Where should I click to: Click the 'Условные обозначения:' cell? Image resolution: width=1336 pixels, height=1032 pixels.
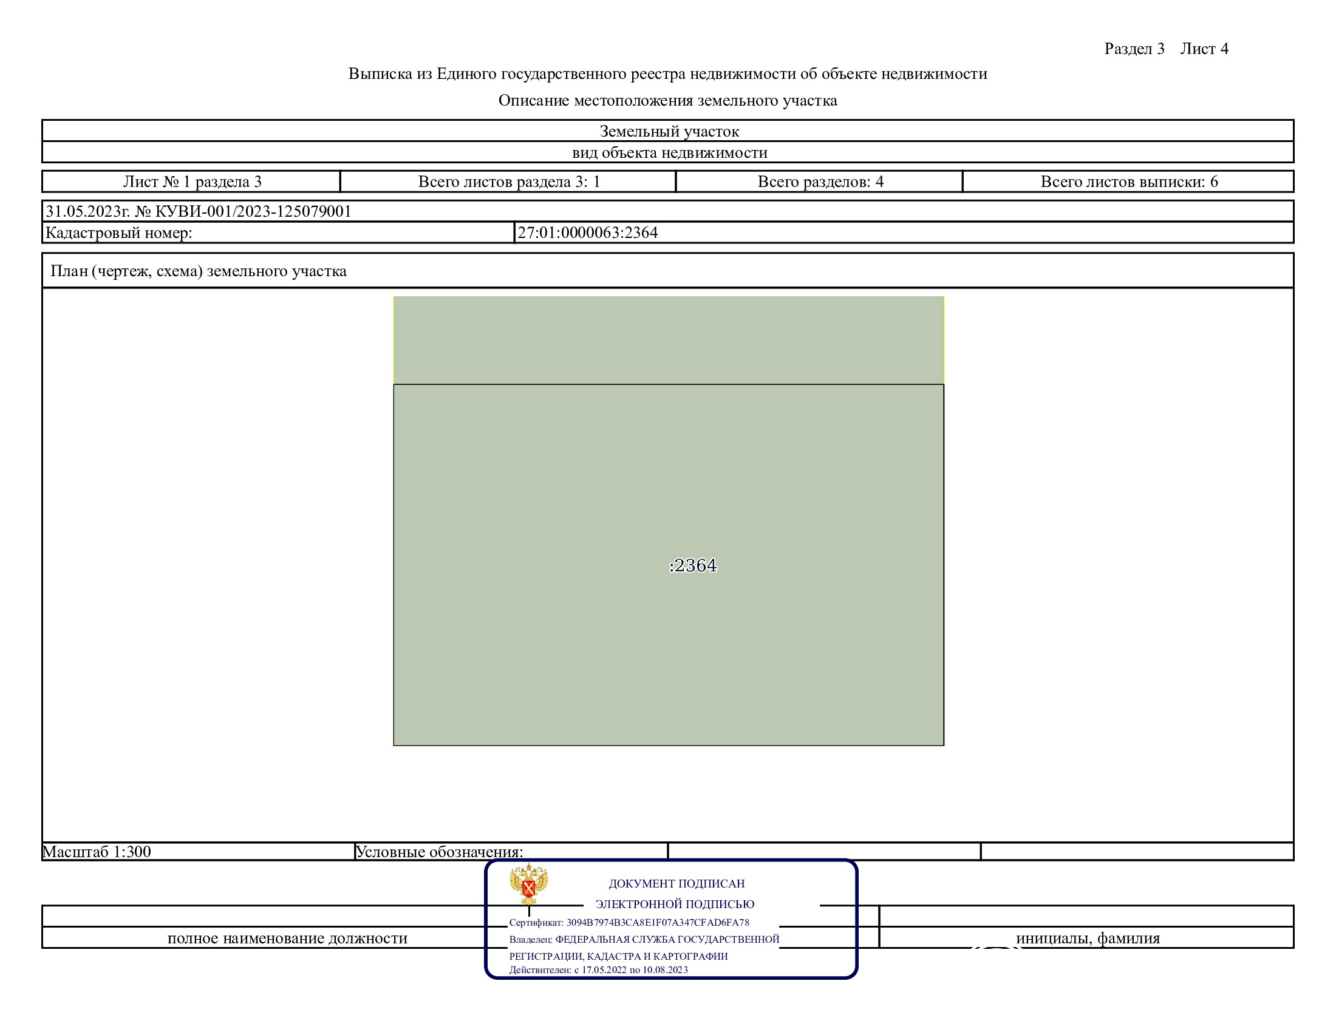pos(511,852)
